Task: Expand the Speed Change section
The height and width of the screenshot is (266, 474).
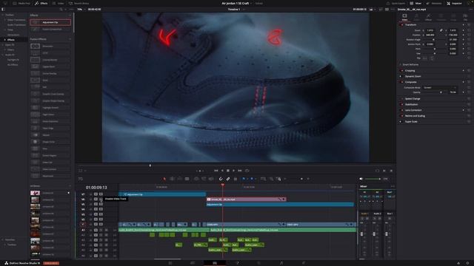Action: [x=413, y=98]
